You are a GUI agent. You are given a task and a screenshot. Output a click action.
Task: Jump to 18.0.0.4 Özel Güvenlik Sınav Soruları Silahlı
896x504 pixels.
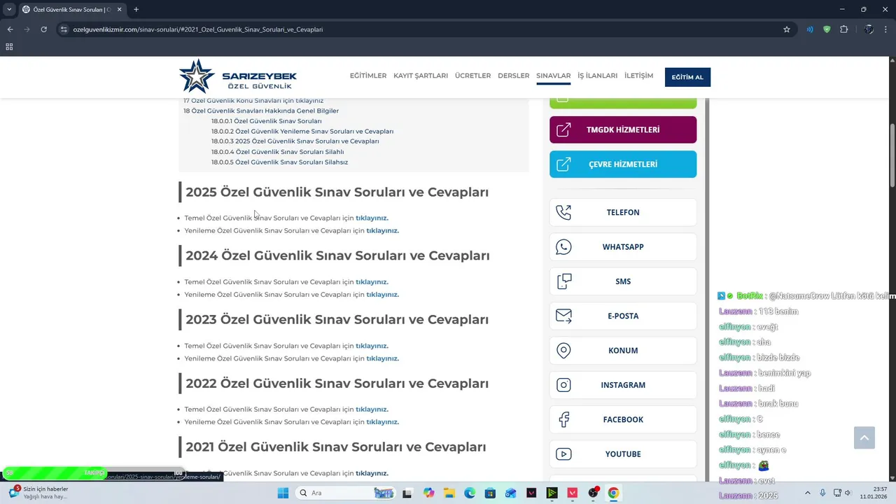[x=278, y=152]
